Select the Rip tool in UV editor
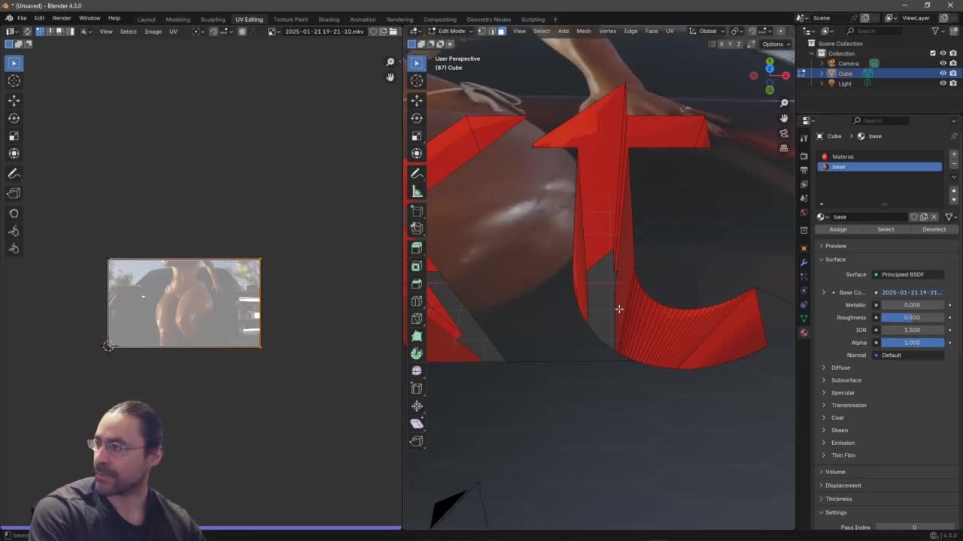 tap(14, 193)
